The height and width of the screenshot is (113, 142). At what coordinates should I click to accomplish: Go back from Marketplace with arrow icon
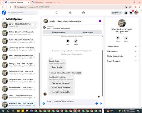point(3,19)
